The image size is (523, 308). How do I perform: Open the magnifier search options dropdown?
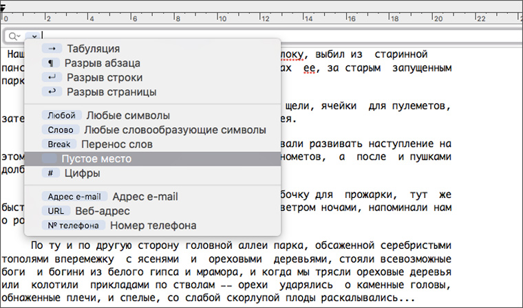[14, 36]
